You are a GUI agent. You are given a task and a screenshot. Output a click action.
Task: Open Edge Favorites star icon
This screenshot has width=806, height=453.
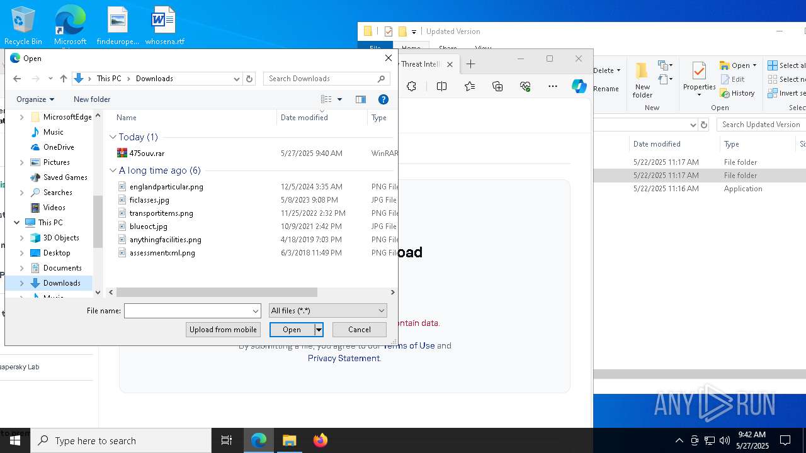(470, 86)
